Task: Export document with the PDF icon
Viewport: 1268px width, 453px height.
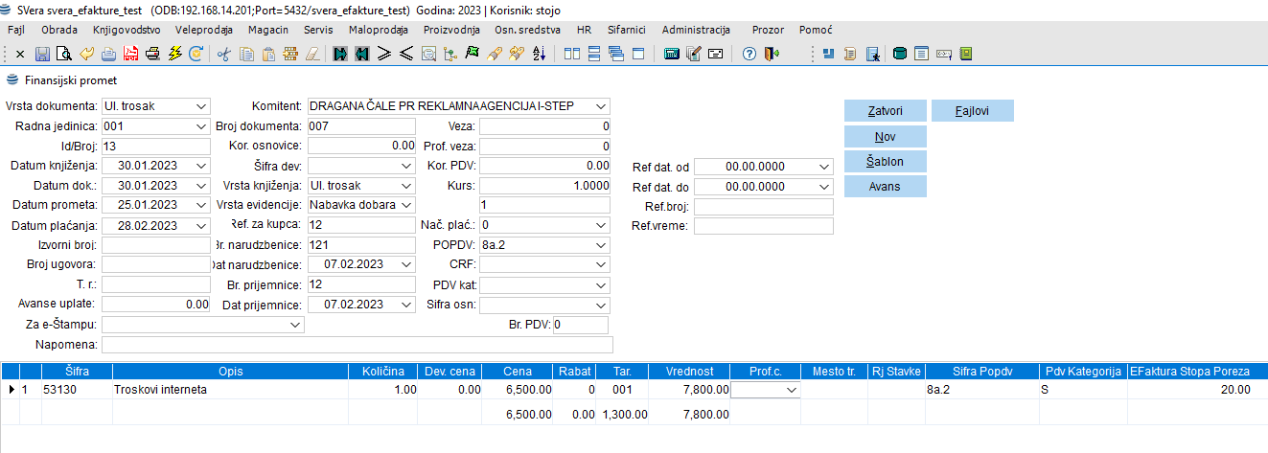Action: (130, 54)
